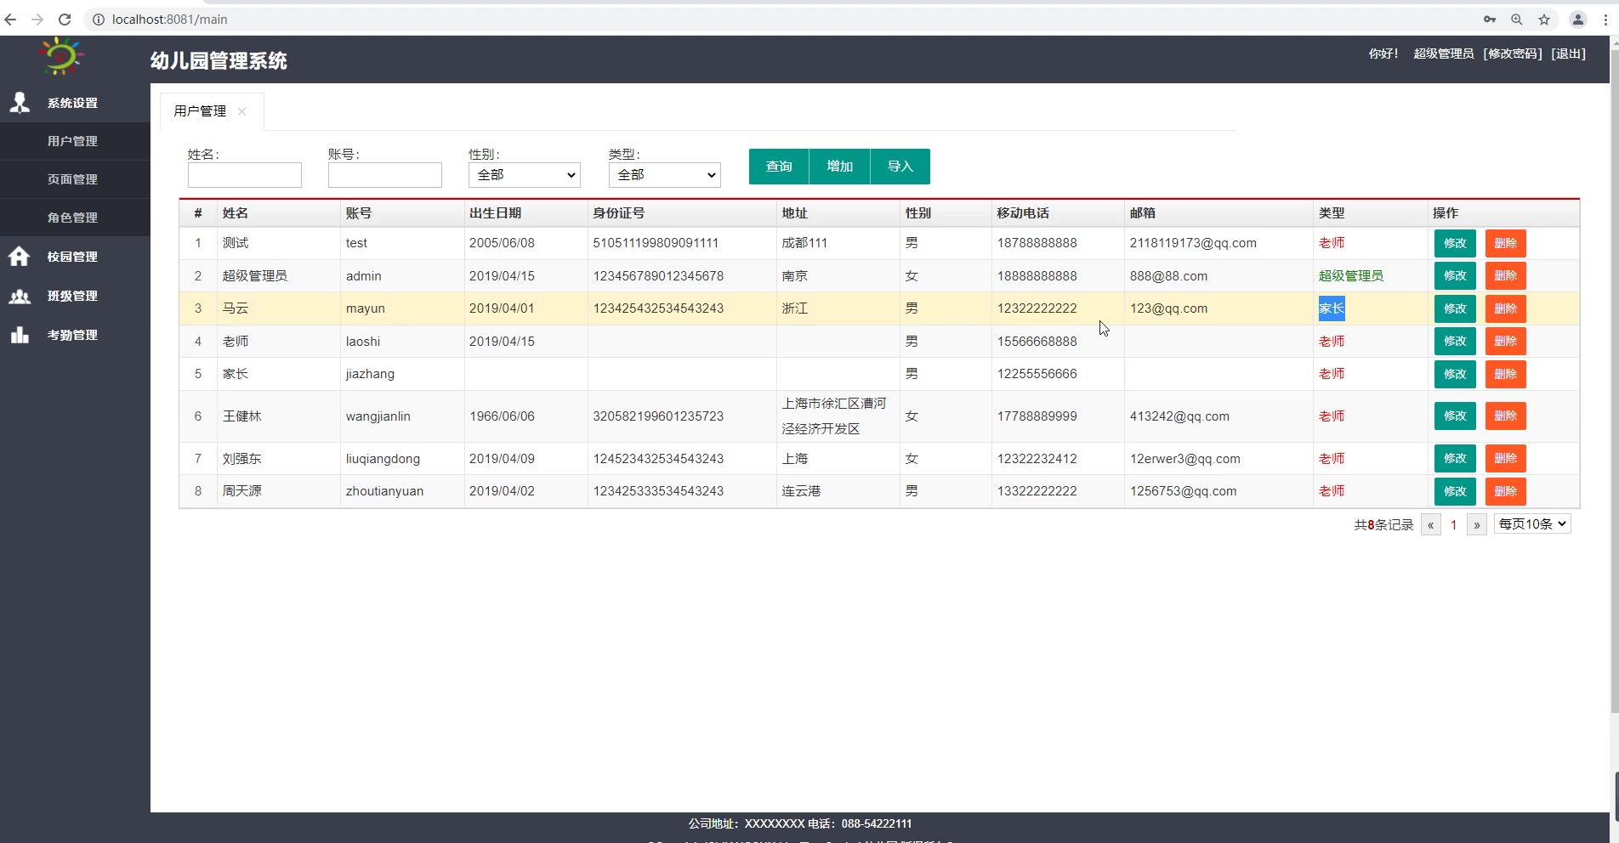Click the Attendance Management bar chart icon
This screenshot has height=843, width=1619.
[20, 335]
